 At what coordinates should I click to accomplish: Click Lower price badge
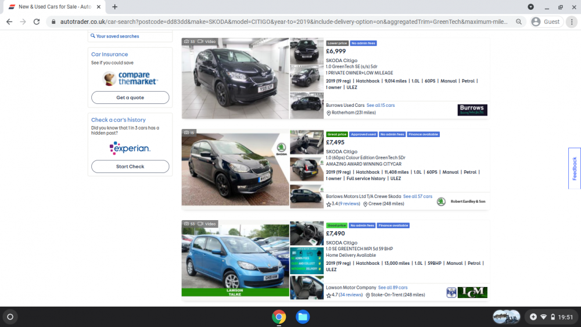point(337,44)
